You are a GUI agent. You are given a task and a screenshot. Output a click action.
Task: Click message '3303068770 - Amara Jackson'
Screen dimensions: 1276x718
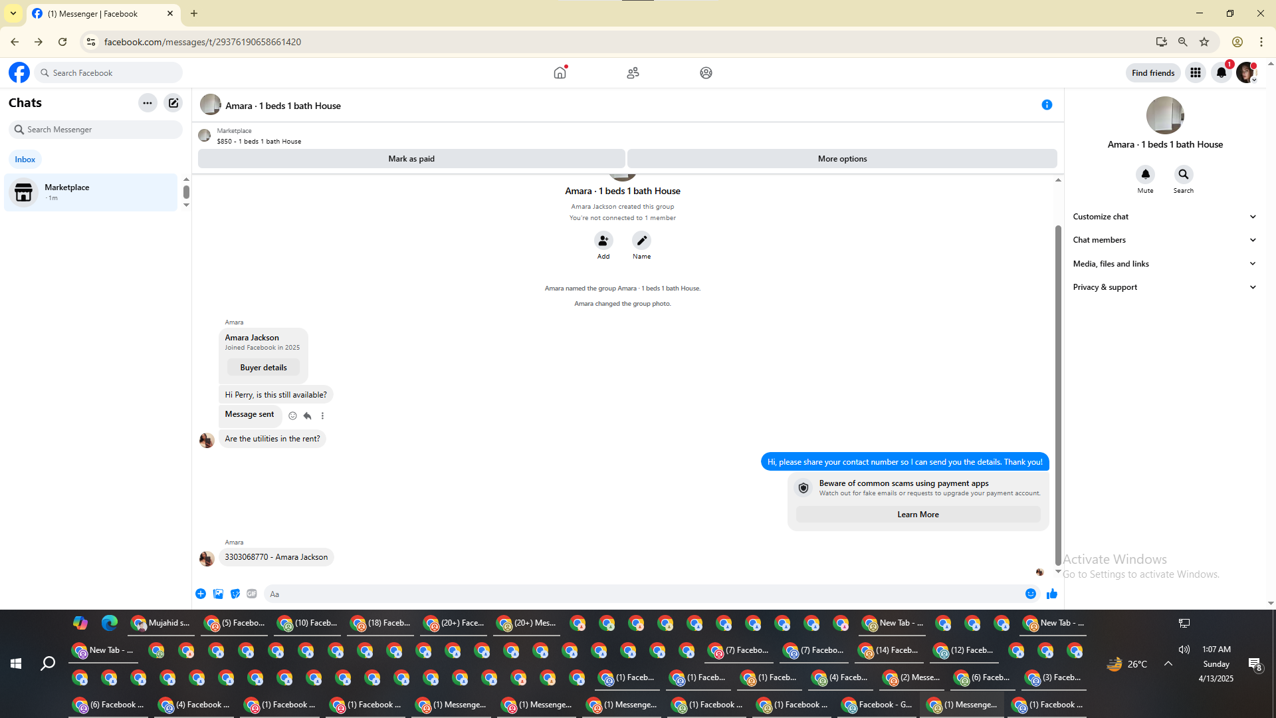coord(276,557)
